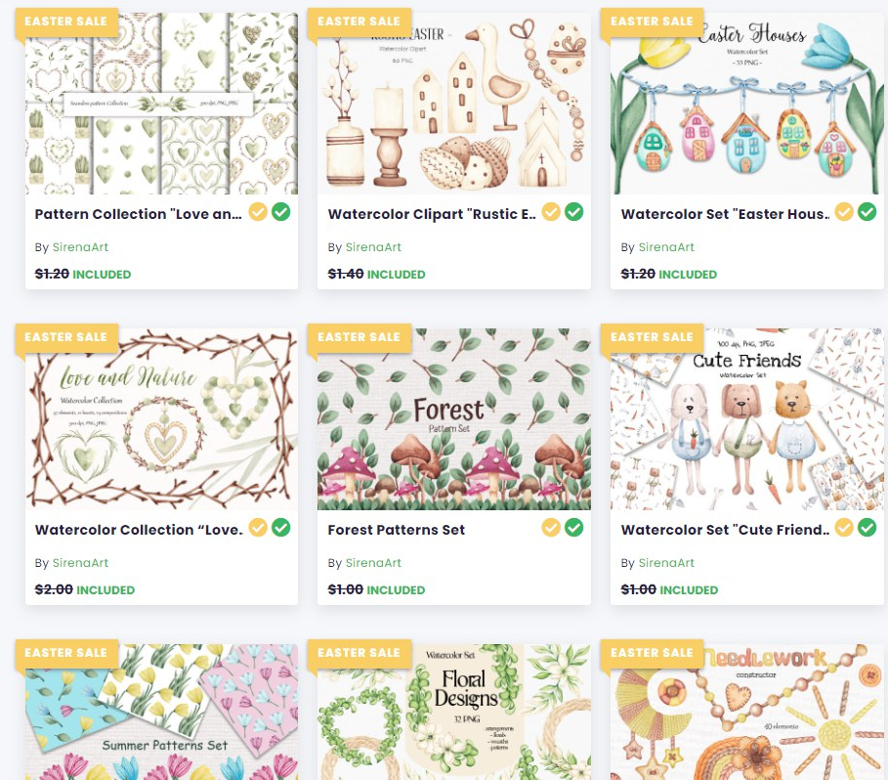Open the Needlework constructor thumbnail
Image resolution: width=888 pixels, height=780 pixels.
point(747,712)
